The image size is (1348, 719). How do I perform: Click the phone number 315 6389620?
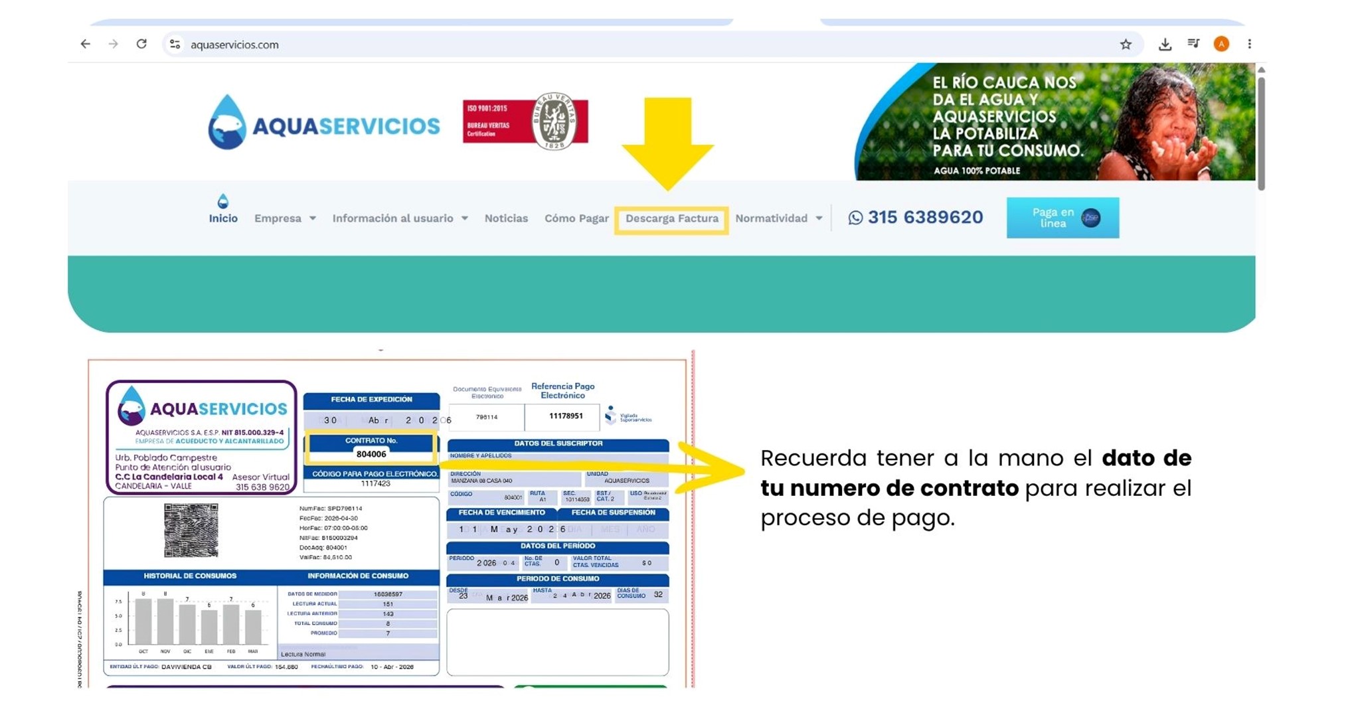coord(925,218)
